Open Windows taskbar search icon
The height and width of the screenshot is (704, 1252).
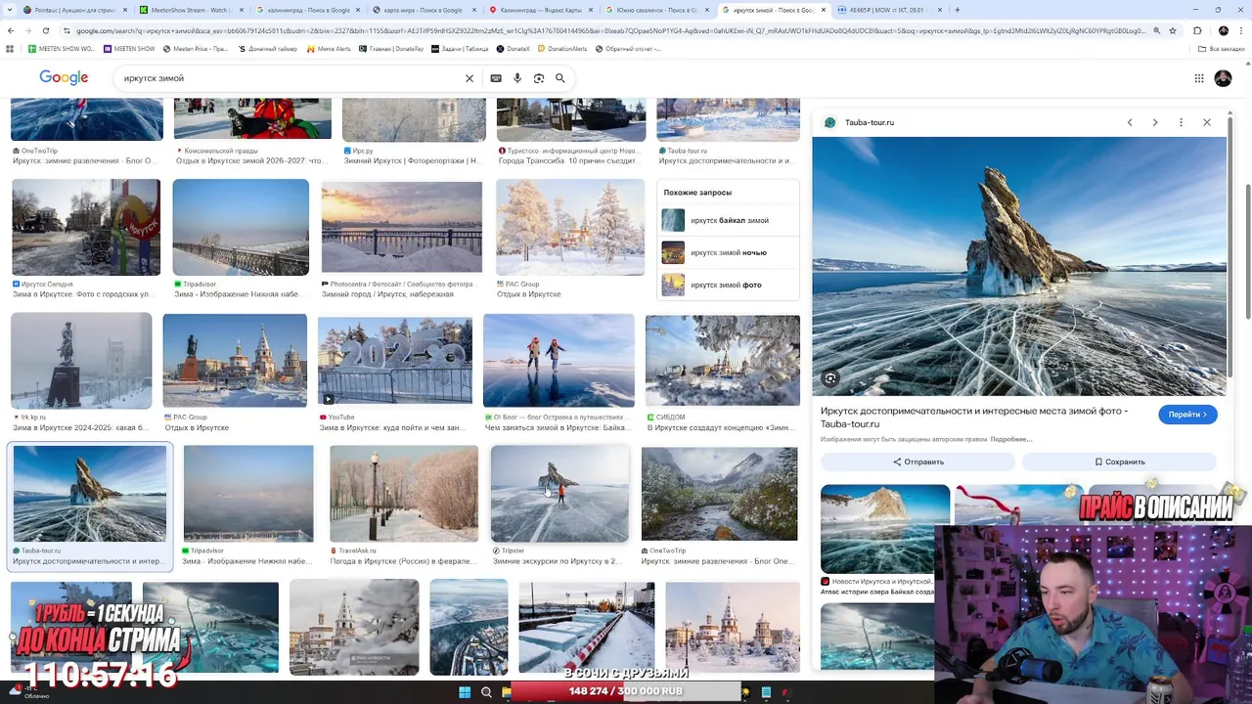(x=486, y=692)
